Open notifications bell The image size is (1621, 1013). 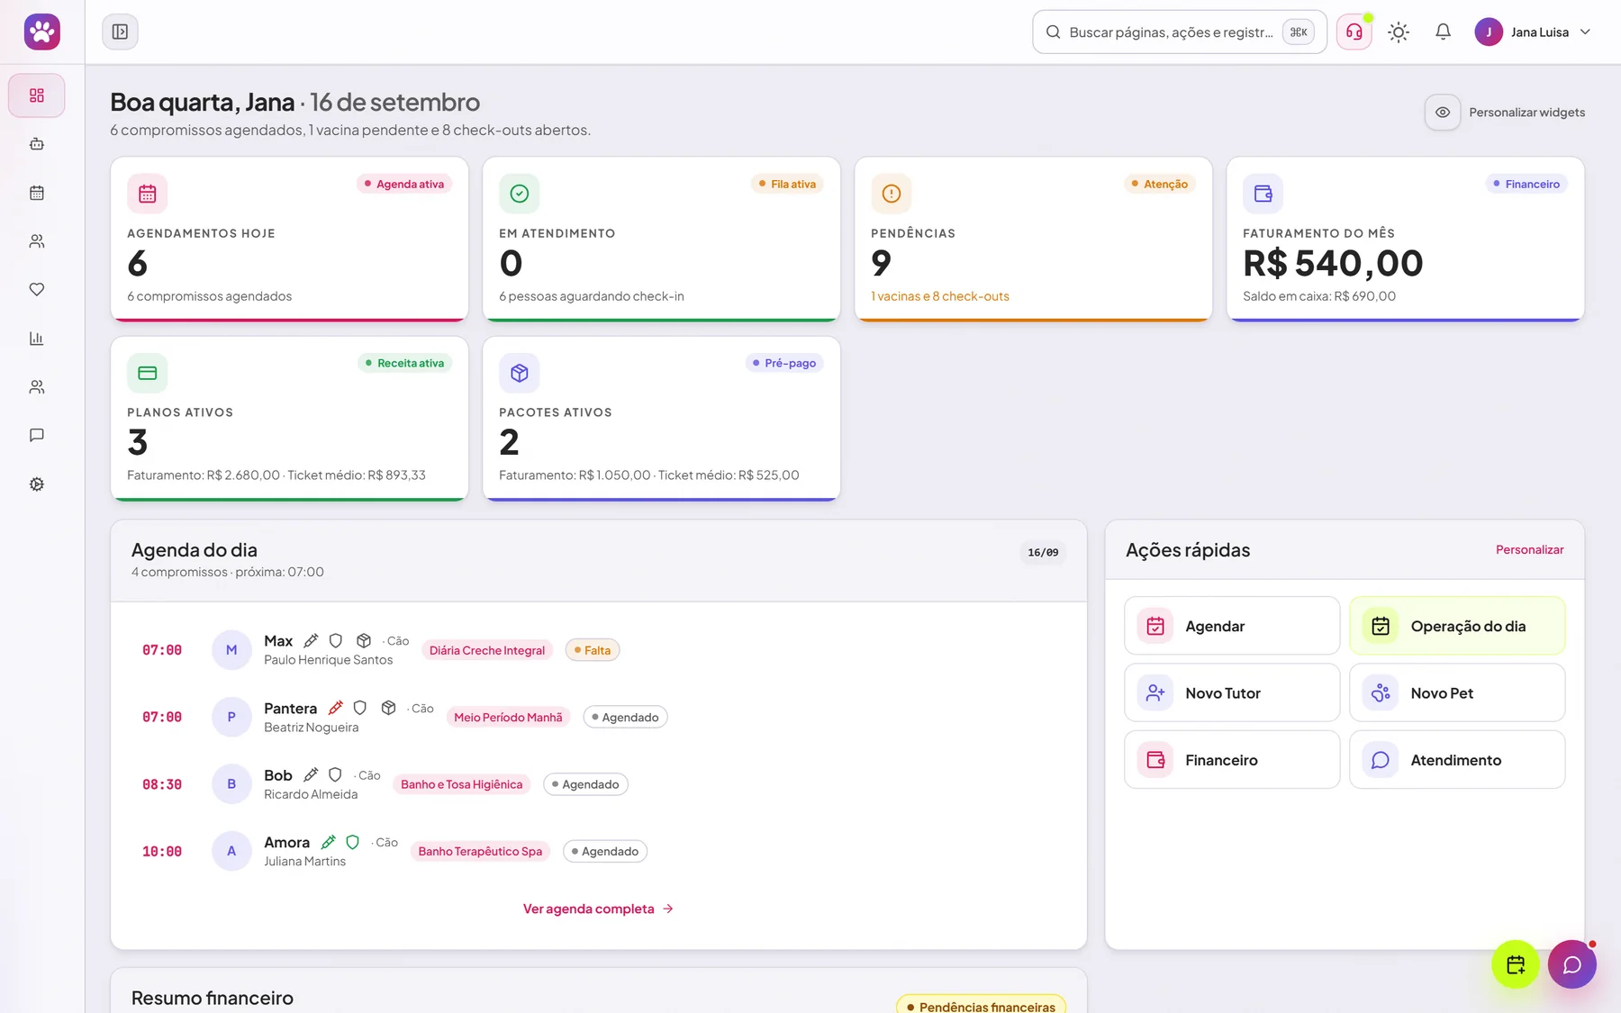(x=1443, y=32)
